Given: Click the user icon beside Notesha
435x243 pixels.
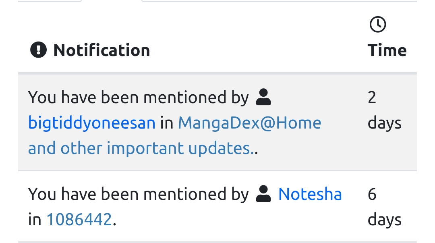Looking at the screenshot, I should point(263,194).
